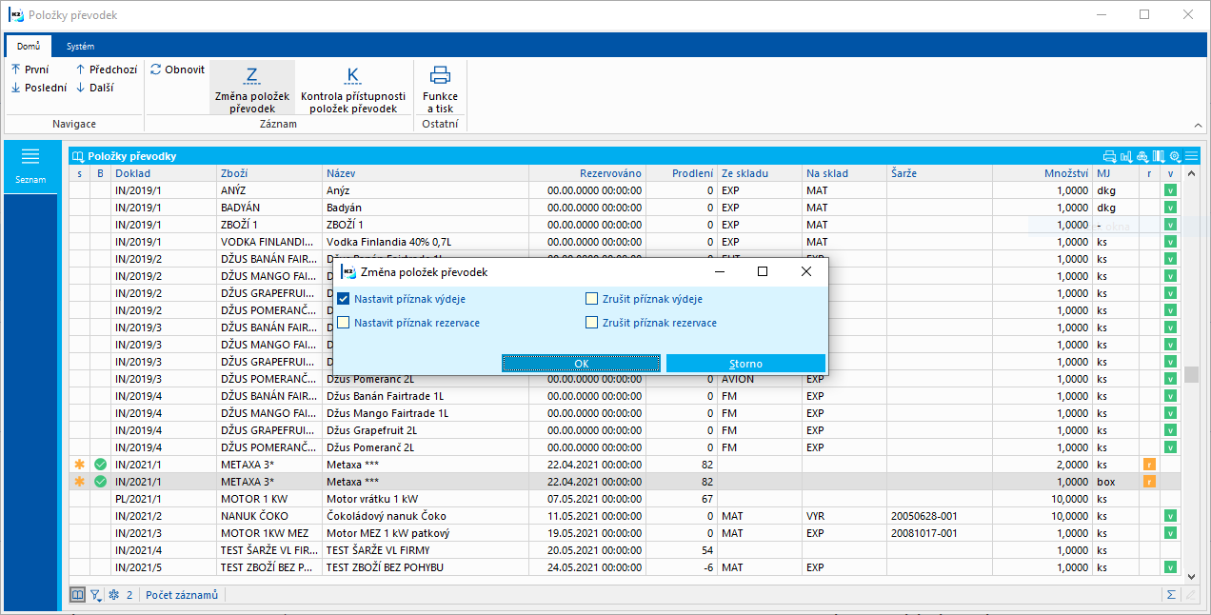Click the snowflake icon in status bar
Image resolution: width=1211 pixels, height=615 pixels.
coord(113,595)
